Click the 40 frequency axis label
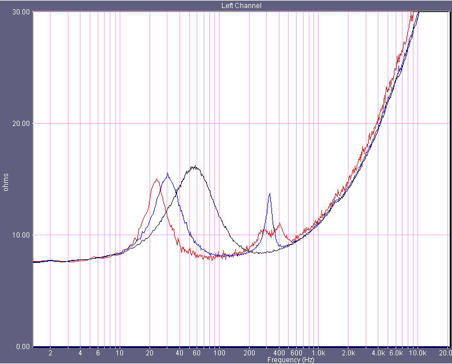Image resolution: width=452 pixels, height=364 pixels. point(179,353)
